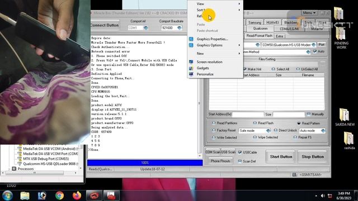Screen dimensions: 358x201
Task: Expand the Graphics Options submenu
Action: point(239,45)
